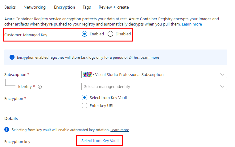Select the Encryption tab
This screenshot has height=147, width=235.
coord(64,7)
